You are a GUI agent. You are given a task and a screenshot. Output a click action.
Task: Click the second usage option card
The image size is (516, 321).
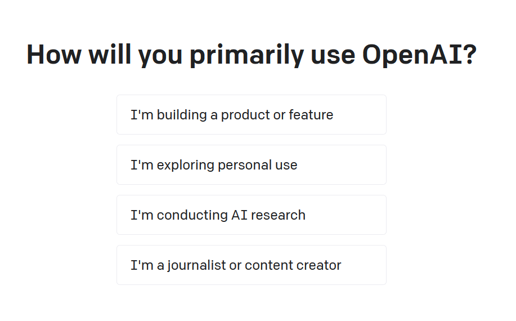click(x=252, y=164)
